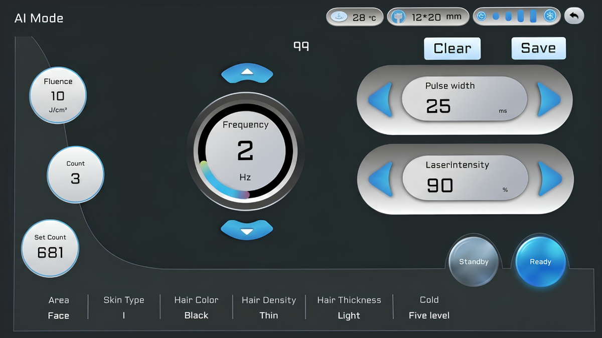Click the back arrow button
This screenshot has width=602, height=338.
click(x=574, y=16)
